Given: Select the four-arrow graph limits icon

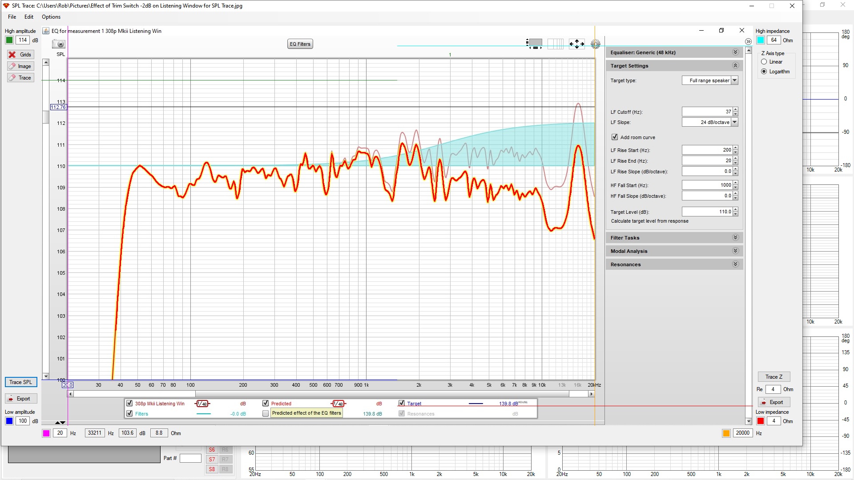Looking at the screenshot, I should (577, 44).
